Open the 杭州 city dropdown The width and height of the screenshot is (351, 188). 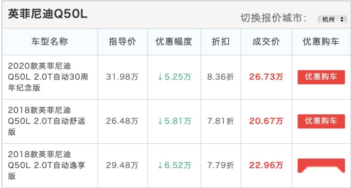coord(332,19)
